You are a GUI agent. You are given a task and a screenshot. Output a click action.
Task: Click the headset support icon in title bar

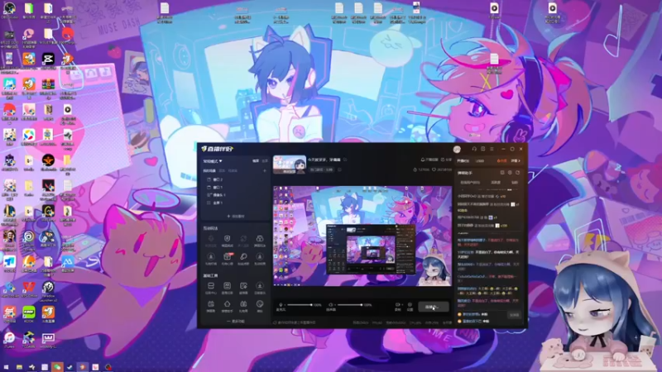click(474, 149)
